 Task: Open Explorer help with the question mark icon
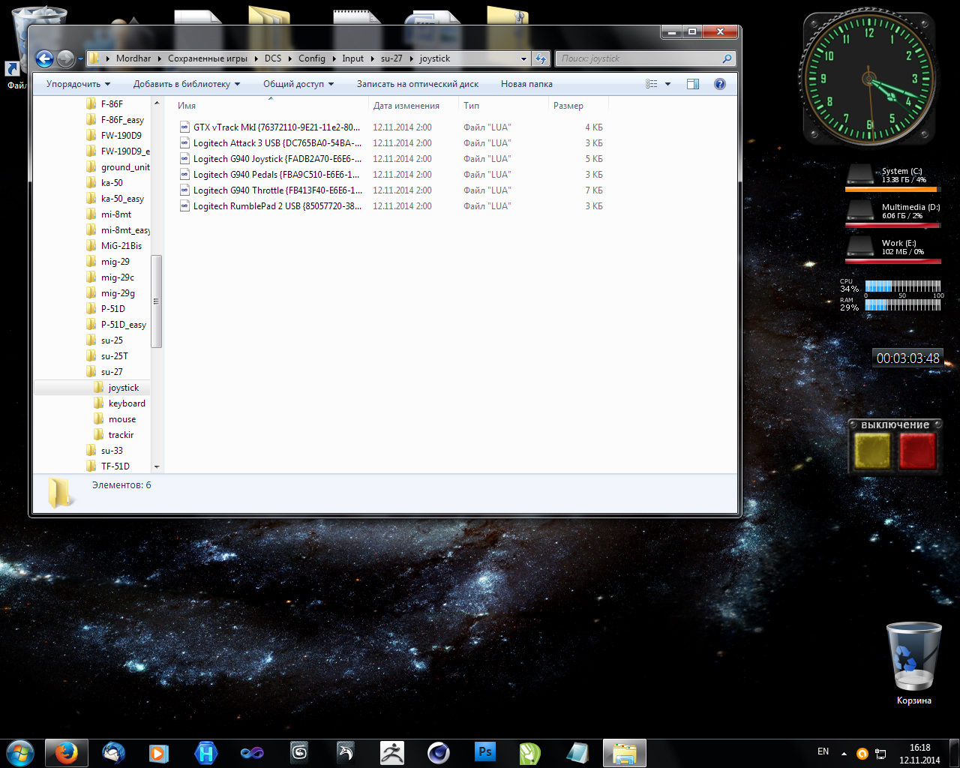(x=720, y=84)
